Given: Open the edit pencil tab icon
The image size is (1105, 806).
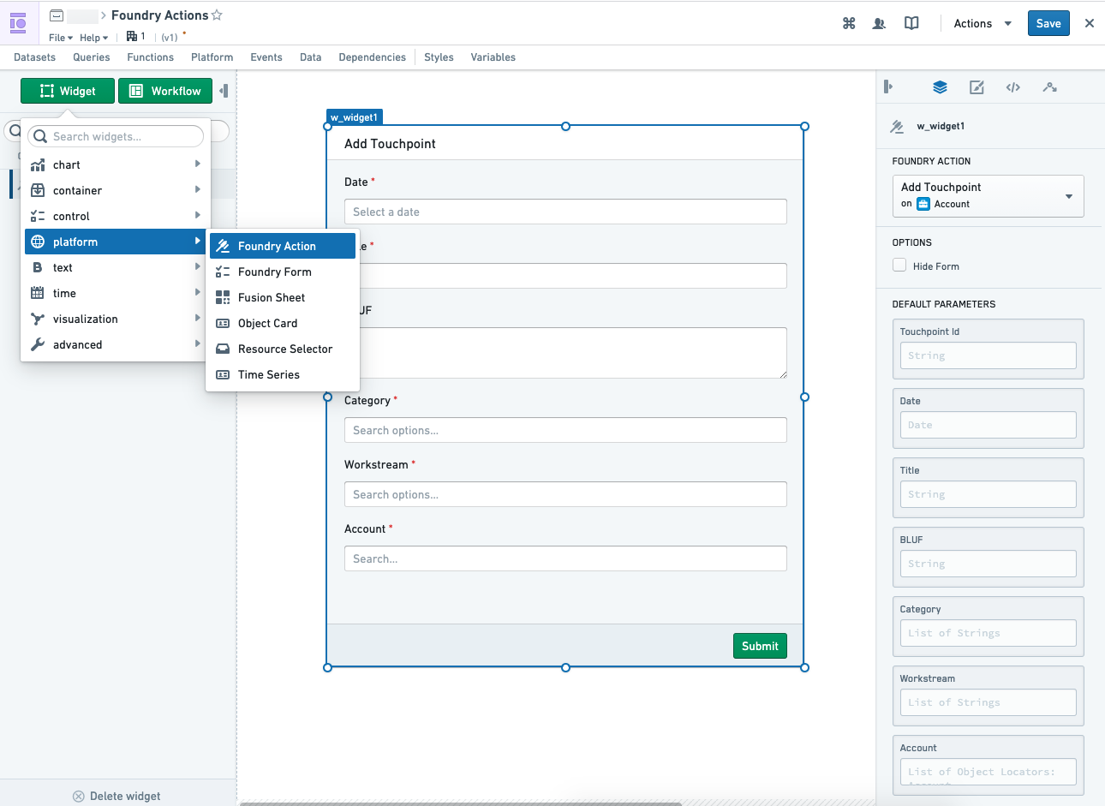Looking at the screenshot, I should (x=977, y=87).
